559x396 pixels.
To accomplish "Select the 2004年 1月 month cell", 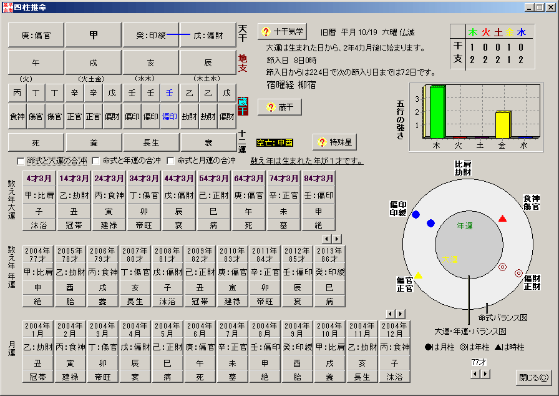I will (38, 329).
